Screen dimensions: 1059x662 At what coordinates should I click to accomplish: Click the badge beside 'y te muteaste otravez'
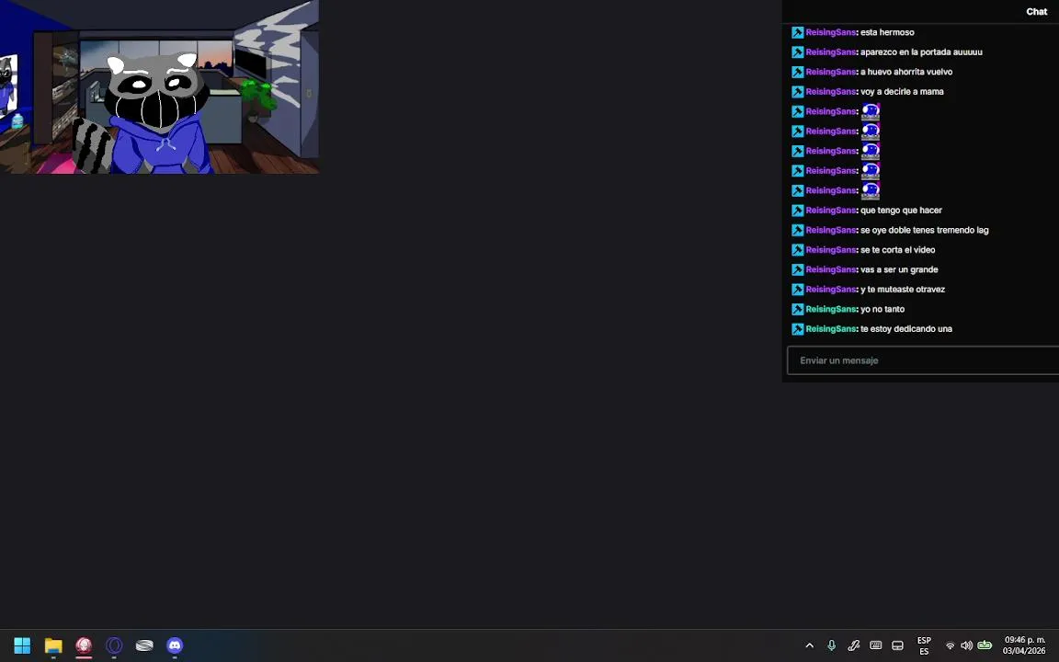click(x=798, y=290)
